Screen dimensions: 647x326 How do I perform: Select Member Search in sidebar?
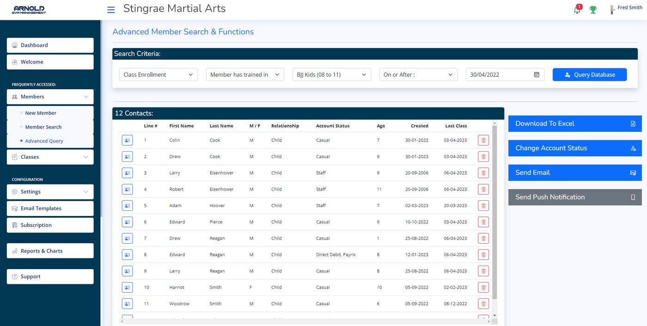coord(50,127)
